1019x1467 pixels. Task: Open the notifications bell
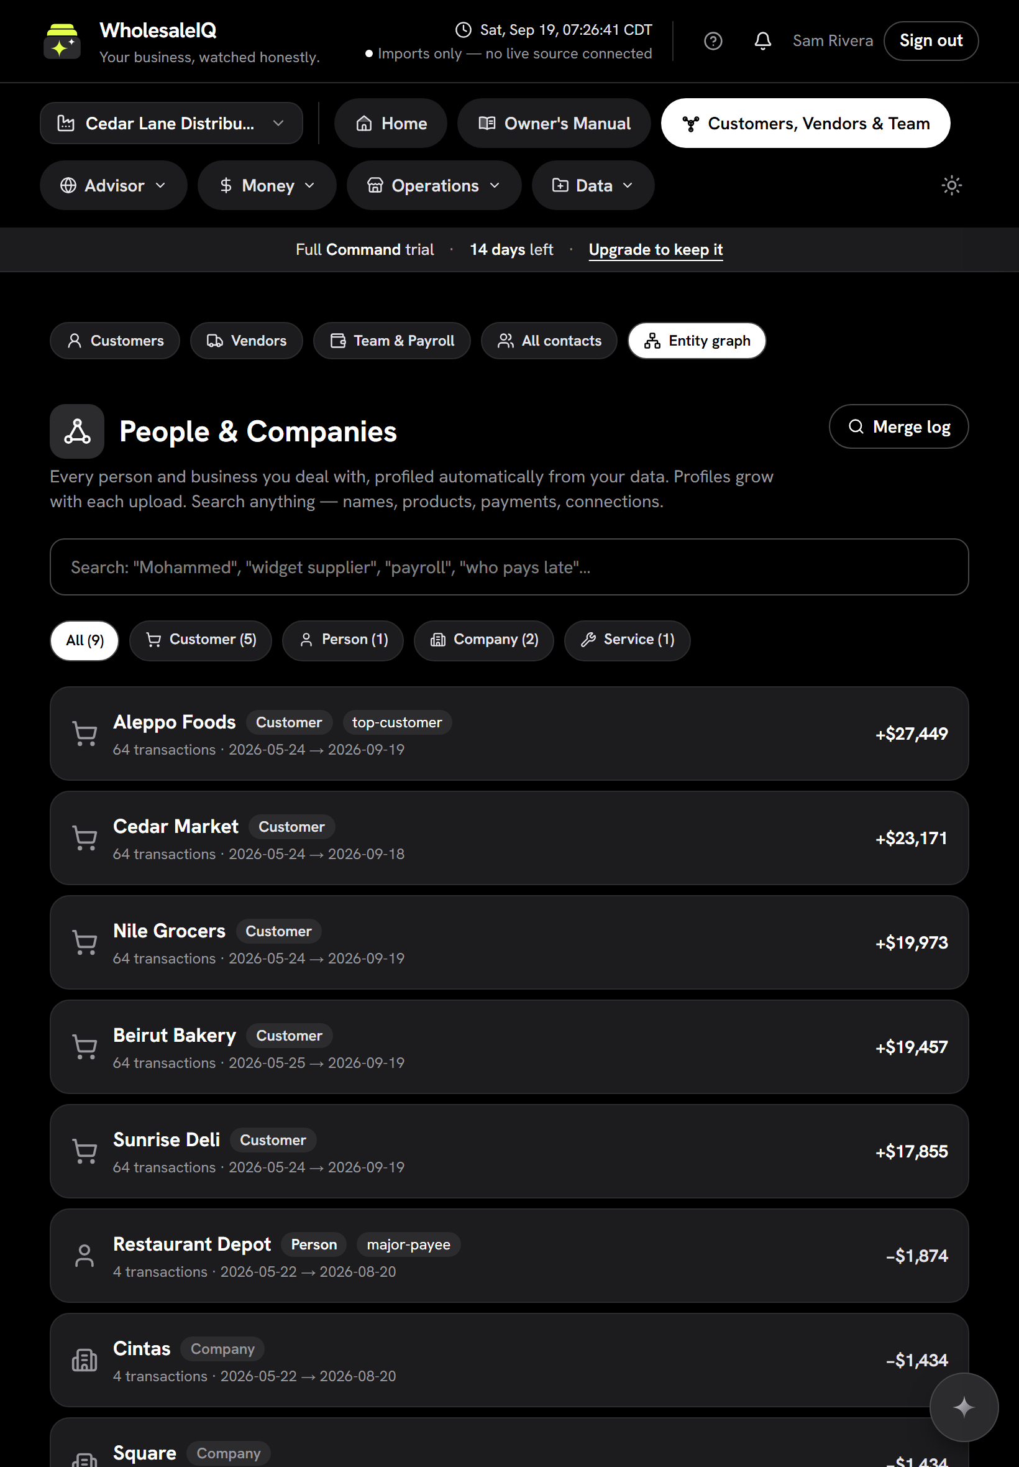point(762,41)
